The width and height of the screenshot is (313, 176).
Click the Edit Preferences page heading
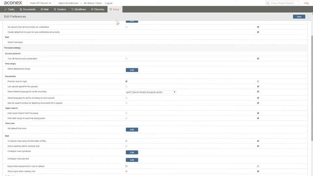click(x=15, y=17)
